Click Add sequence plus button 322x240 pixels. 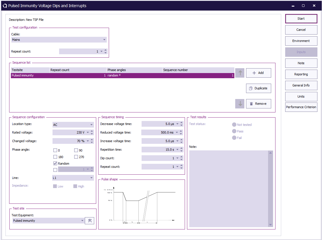coord(258,73)
